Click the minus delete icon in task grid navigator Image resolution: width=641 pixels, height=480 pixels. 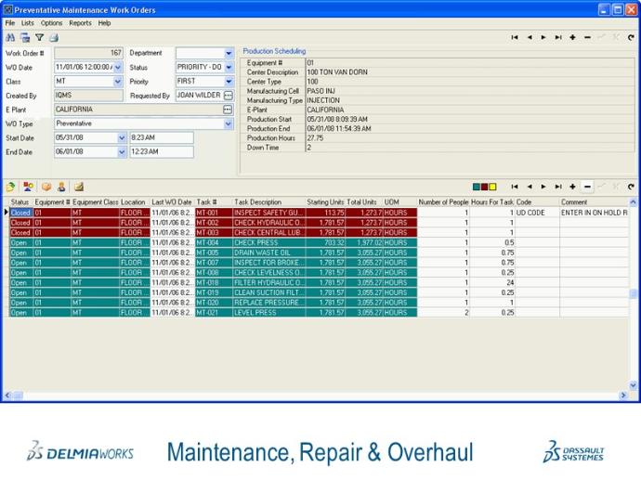pos(587,186)
